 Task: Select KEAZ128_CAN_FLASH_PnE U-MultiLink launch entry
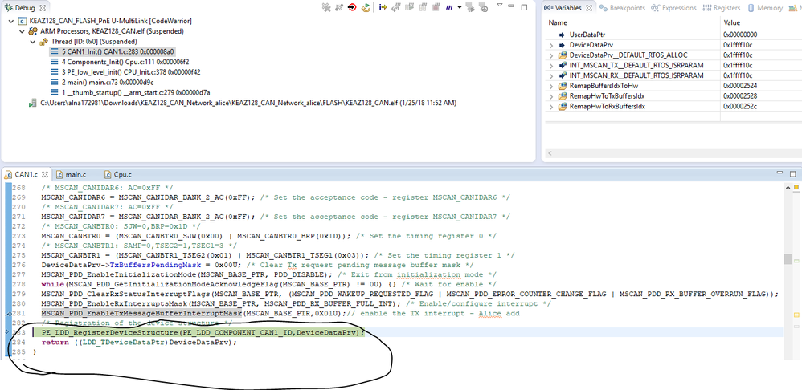coord(105,22)
